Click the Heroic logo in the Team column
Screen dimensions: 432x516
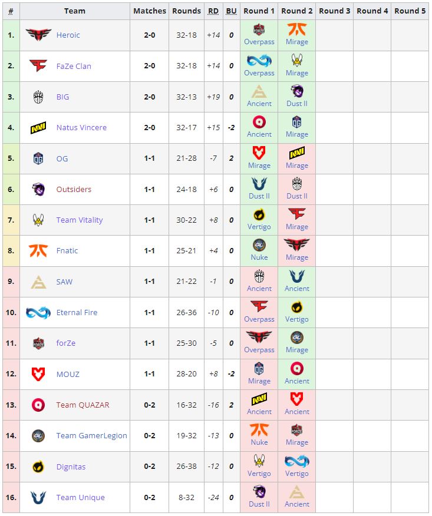(x=38, y=35)
